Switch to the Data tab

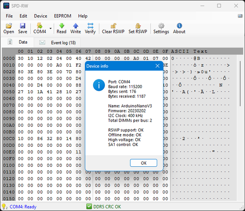click(x=18, y=42)
